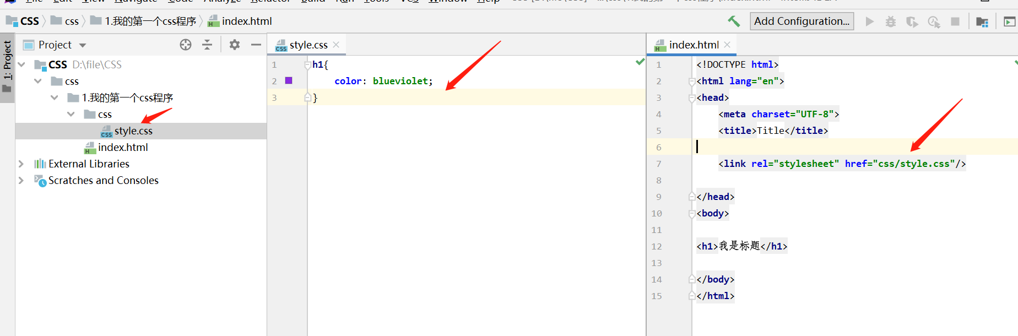Click the closing brace fold marker in style.css
This screenshot has width=1018, height=336.
(x=308, y=97)
